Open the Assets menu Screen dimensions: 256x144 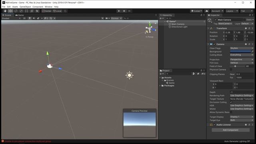pos(15,7)
